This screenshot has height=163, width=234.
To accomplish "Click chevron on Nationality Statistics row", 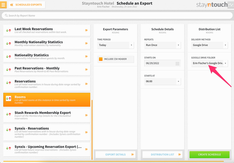I will [86, 56].
